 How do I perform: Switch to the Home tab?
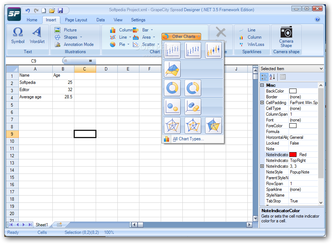pyautogui.click(x=32, y=20)
